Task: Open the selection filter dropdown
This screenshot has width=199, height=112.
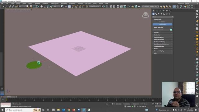Action: pyautogui.click(x=22, y=6)
